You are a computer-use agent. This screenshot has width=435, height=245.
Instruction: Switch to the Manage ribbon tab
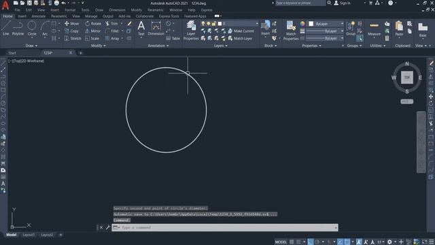91,16
